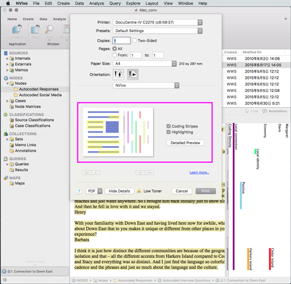Open the Printer dropdown
Image resolution: width=291 pixels, height=284 pixels.
[x=158, y=22]
